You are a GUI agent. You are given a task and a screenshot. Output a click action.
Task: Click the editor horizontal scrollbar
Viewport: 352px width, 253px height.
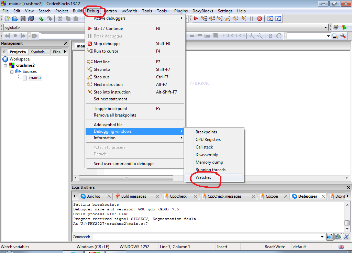click(126, 178)
